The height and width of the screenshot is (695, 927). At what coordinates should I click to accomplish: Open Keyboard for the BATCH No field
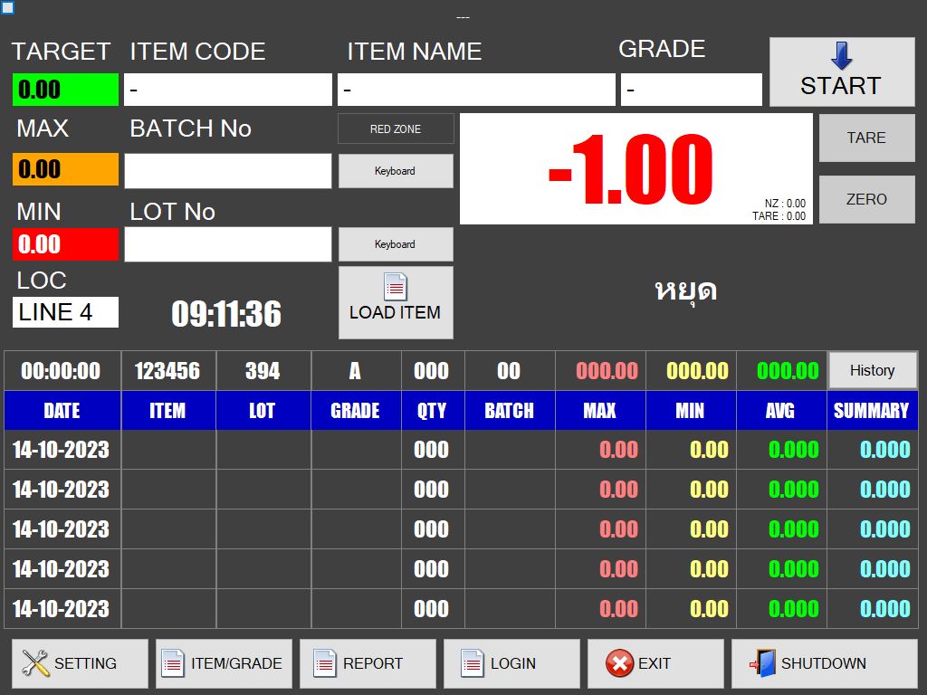(396, 171)
